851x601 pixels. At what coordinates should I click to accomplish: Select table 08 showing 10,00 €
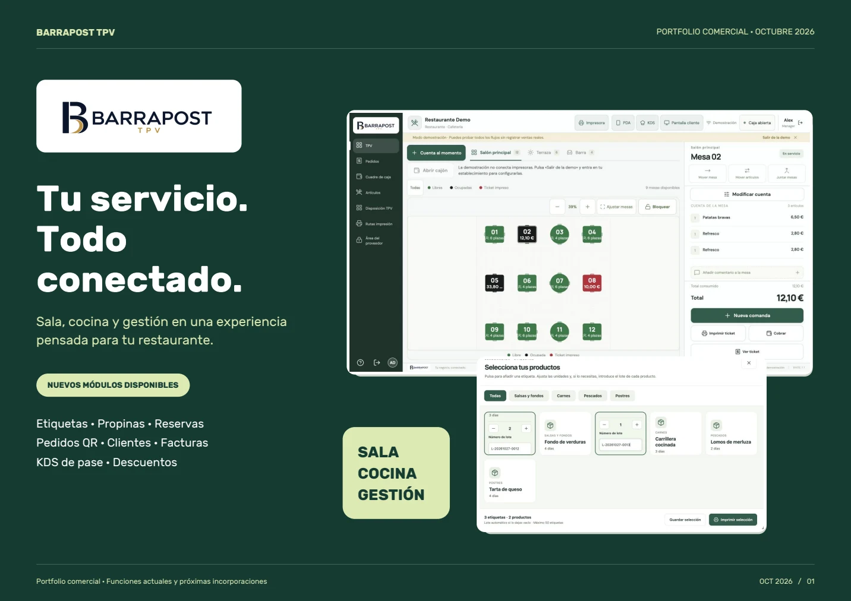[x=592, y=283]
